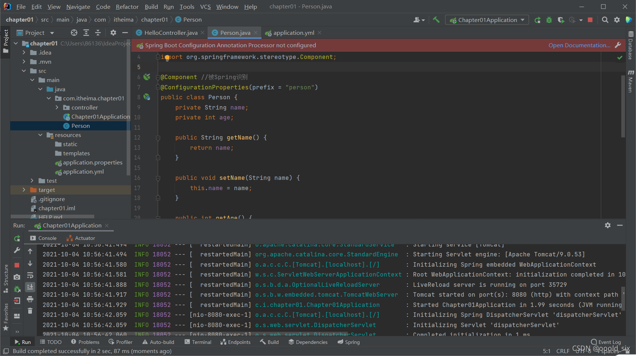Rerun Chapter01Application from the top toolbar

pos(537,20)
